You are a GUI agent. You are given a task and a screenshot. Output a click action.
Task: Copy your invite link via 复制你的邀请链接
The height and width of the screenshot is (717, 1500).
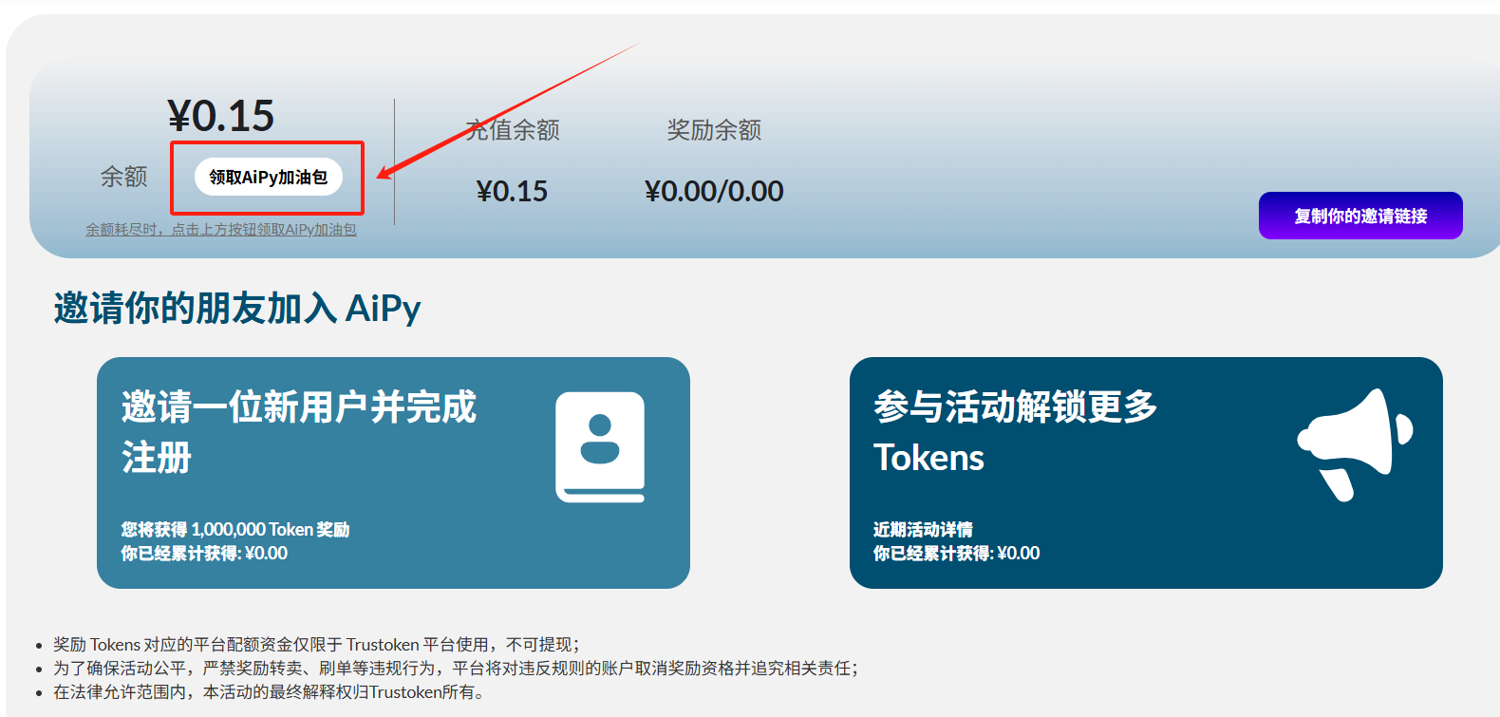tap(1360, 216)
